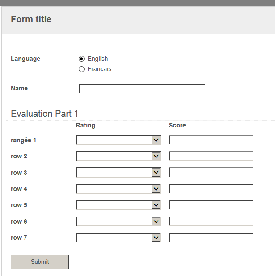Focus the Score field for row 6
The width and height of the screenshot is (275, 276).
pyautogui.click(x=211, y=221)
